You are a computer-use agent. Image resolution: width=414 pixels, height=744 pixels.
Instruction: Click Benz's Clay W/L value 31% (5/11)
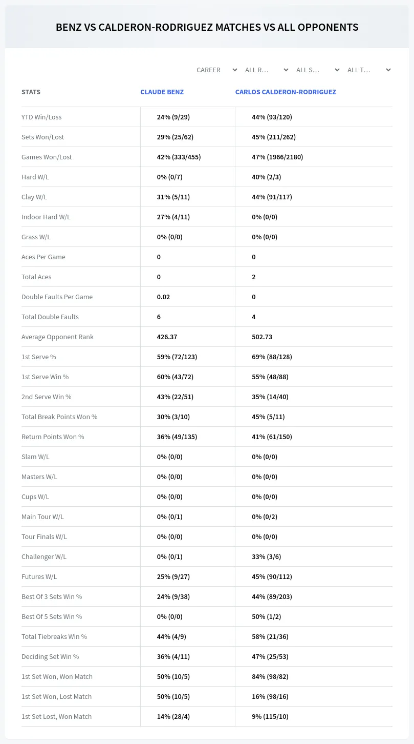click(x=173, y=197)
